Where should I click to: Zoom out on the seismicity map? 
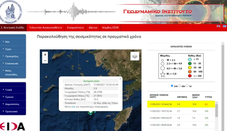[x=45, y=61]
